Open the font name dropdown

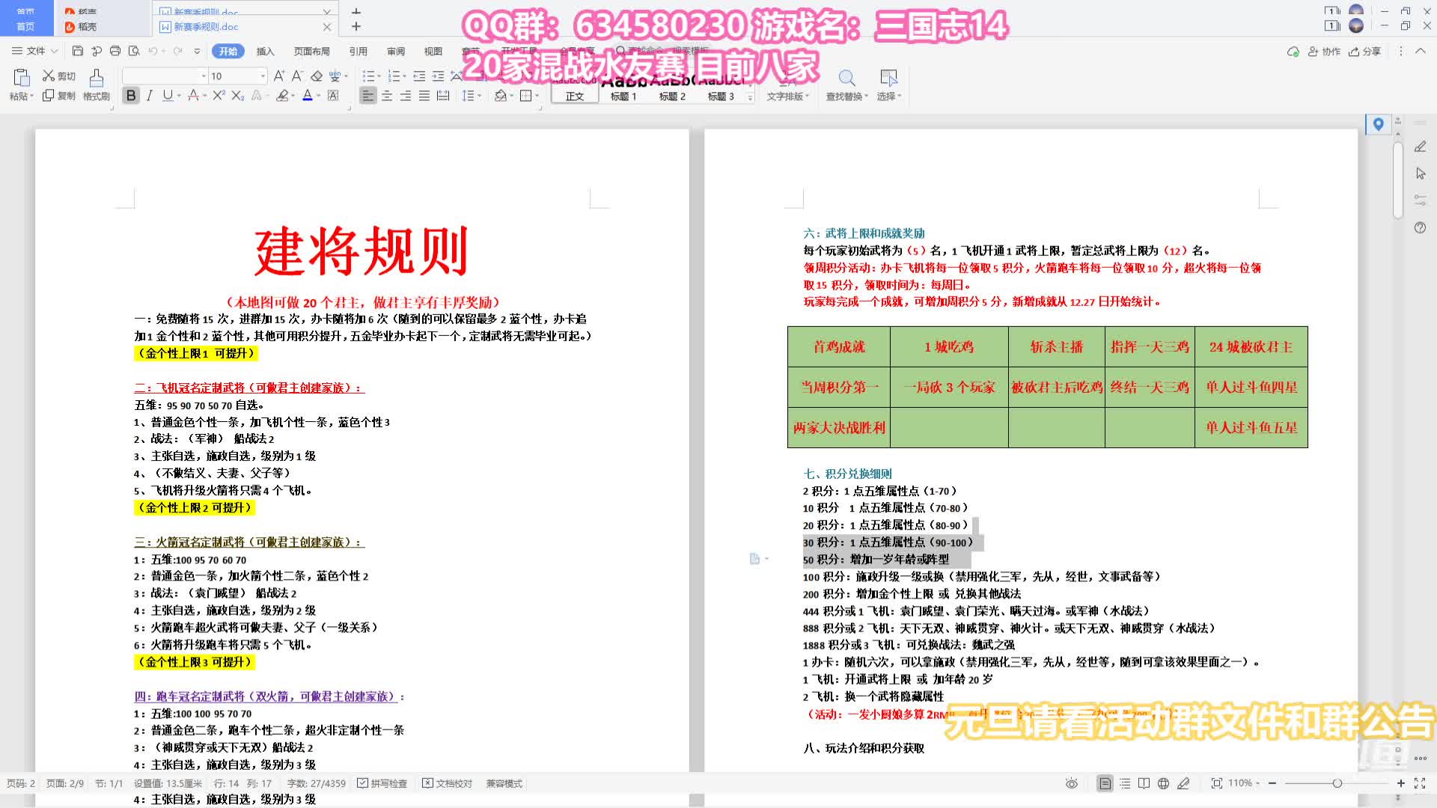(x=204, y=76)
